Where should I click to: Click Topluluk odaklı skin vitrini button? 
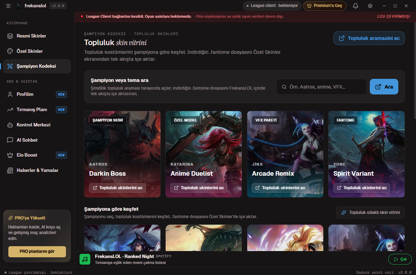[371, 212]
